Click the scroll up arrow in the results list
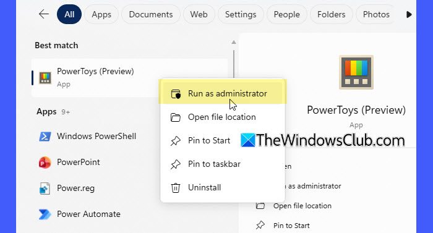This screenshot has width=433, height=233. coord(234,42)
